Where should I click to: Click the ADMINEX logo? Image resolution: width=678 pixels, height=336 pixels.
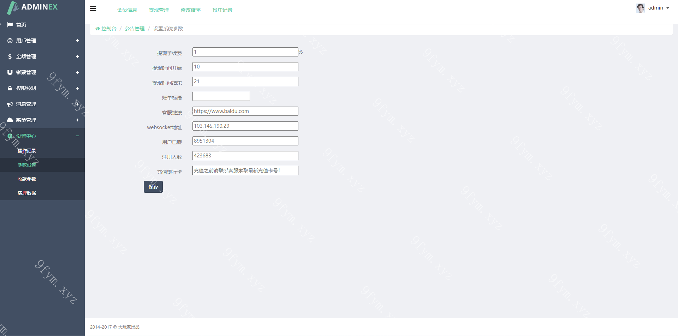click(32, 8)
